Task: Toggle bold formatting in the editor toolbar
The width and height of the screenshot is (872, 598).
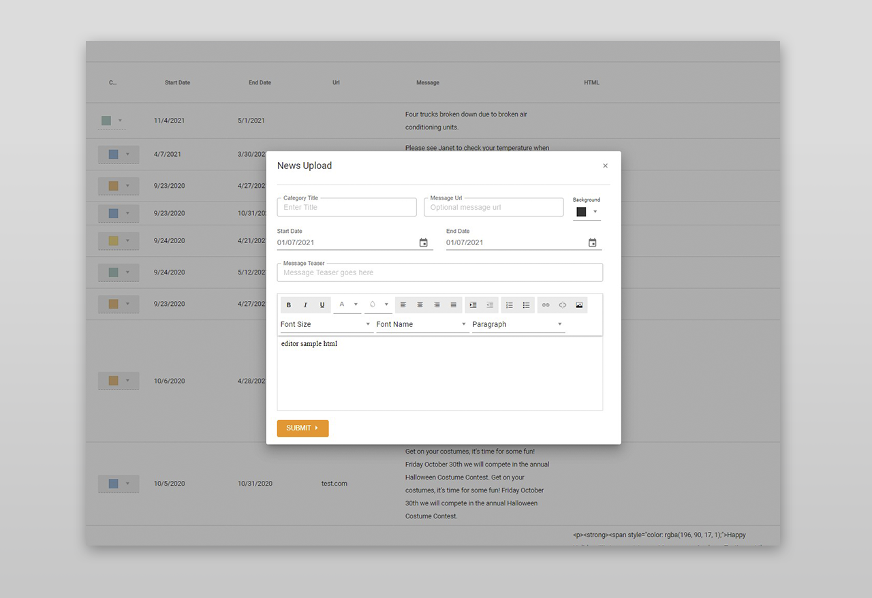Action: tap(289, 305)
